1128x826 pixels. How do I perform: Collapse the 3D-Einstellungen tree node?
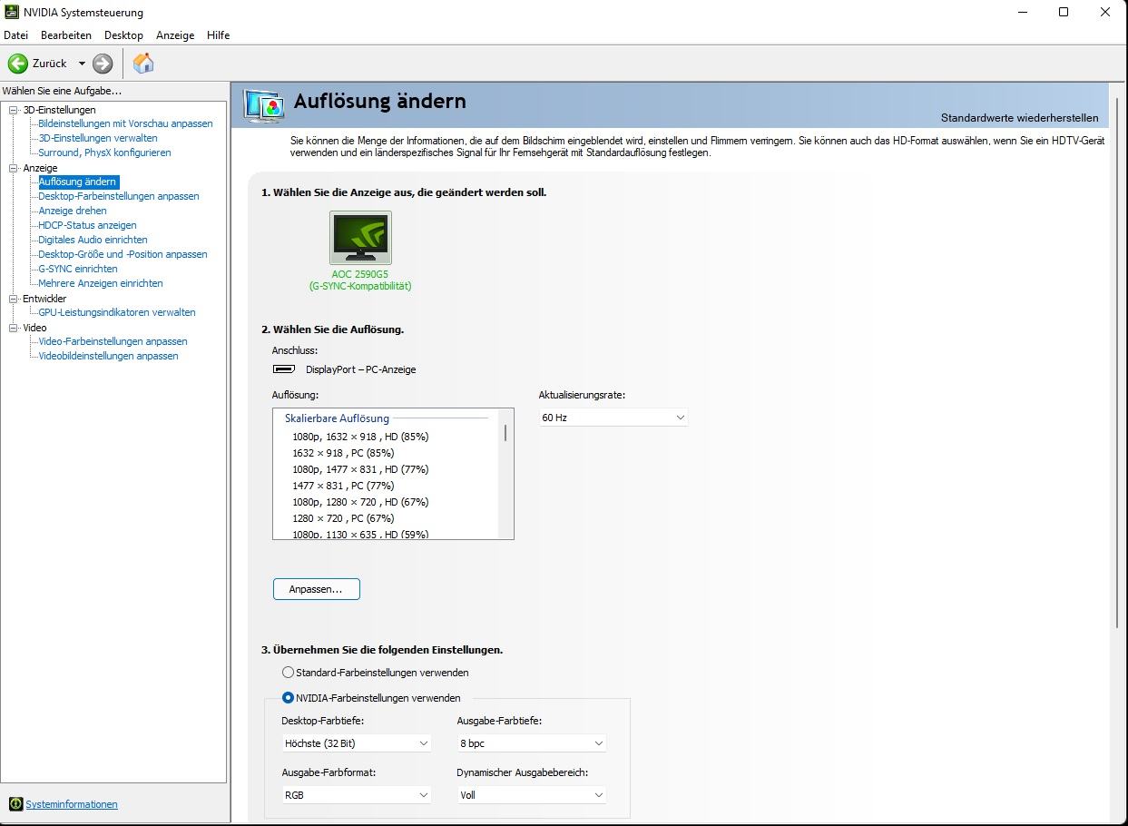[14, 110]
